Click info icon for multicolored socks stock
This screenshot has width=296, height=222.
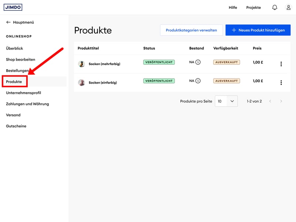coord(198,62)
